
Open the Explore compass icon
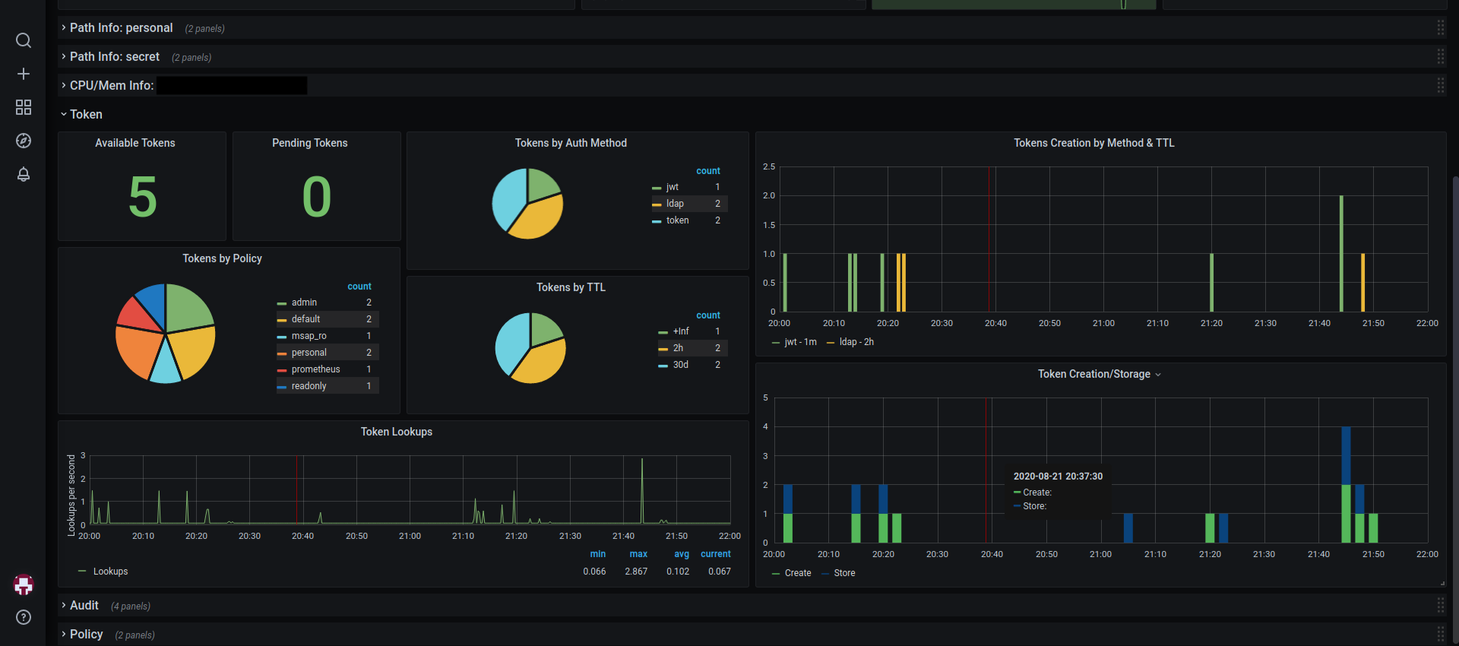(x=24, y=141)
